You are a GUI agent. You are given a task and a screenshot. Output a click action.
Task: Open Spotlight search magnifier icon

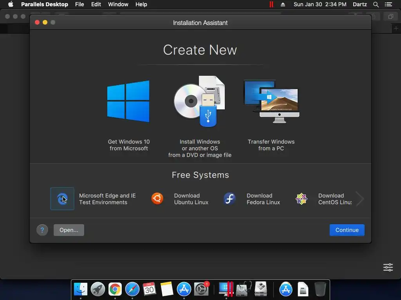376,4
